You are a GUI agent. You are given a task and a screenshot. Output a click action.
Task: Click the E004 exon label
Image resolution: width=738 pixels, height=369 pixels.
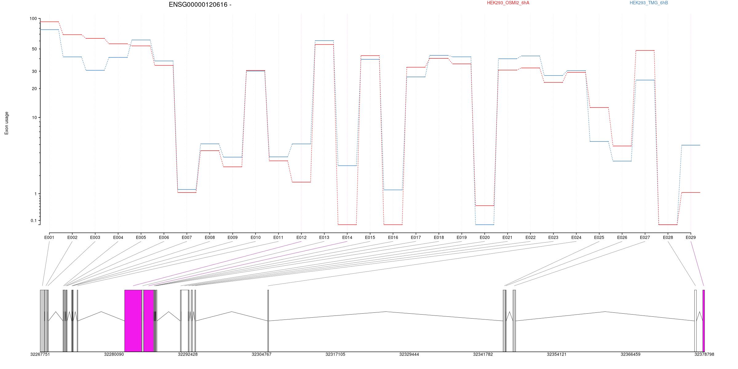coord(118,237)
